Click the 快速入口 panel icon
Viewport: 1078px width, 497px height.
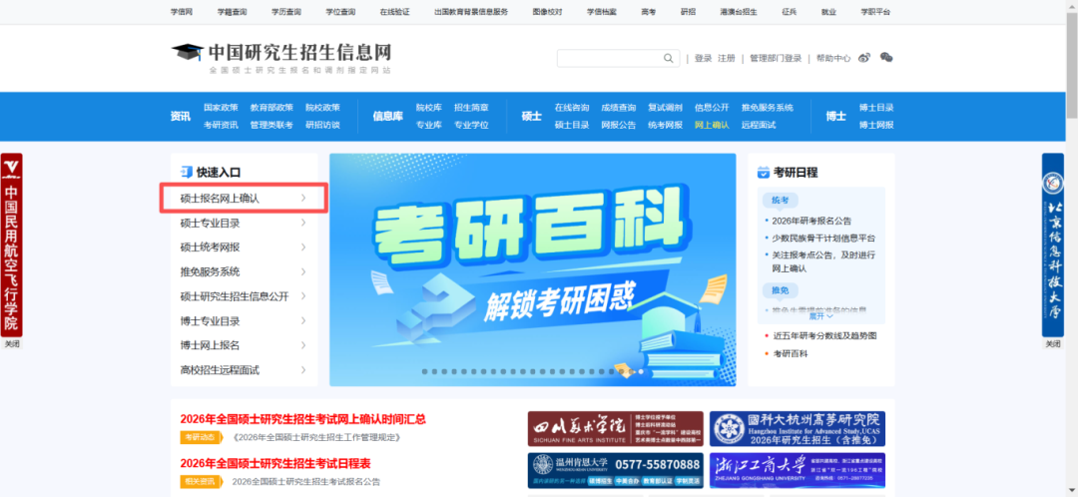tap(187, 172)
